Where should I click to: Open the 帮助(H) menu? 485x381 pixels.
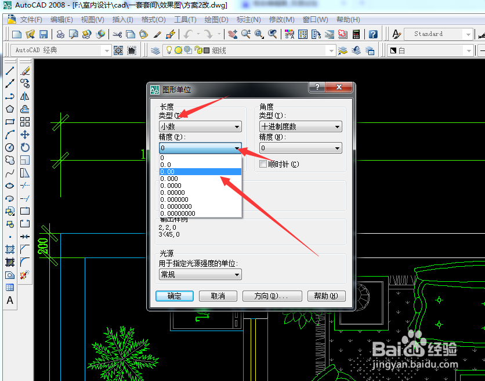pyautogui.click(x=348, y=20)
